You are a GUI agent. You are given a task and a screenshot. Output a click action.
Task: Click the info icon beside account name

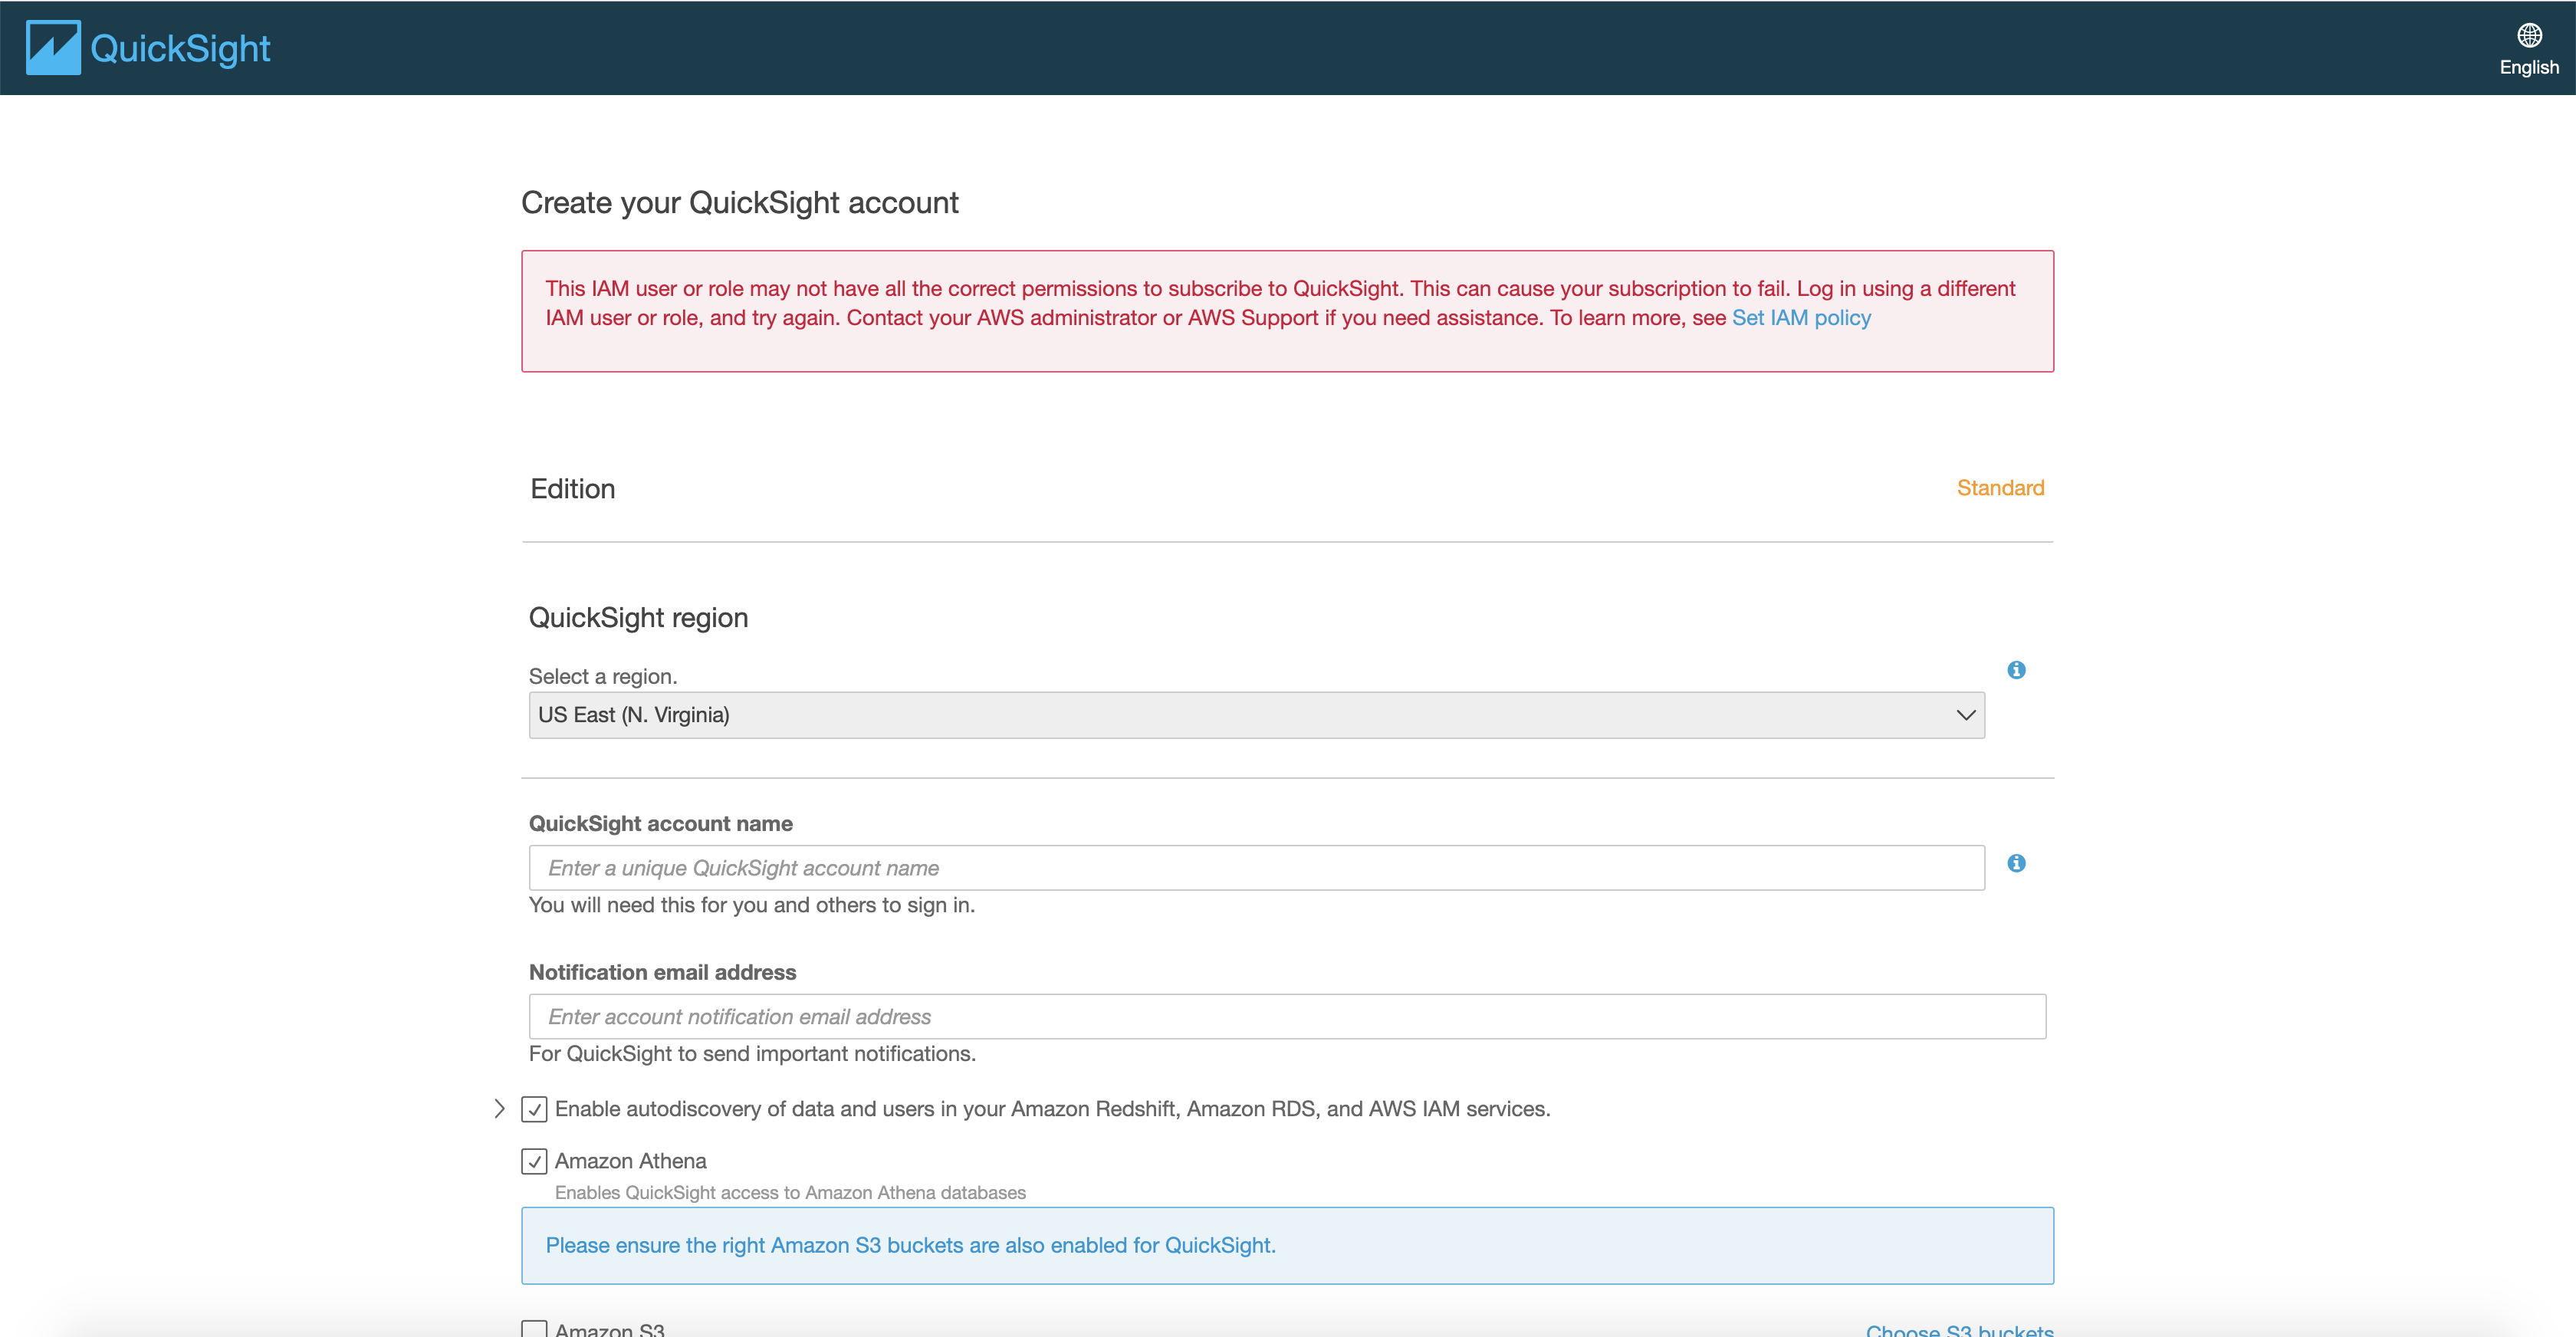(x=2016, y=863)
